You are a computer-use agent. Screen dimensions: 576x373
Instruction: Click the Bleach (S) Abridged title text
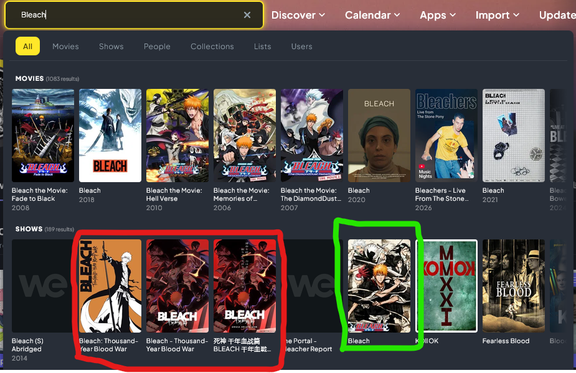tap(27, 345)
